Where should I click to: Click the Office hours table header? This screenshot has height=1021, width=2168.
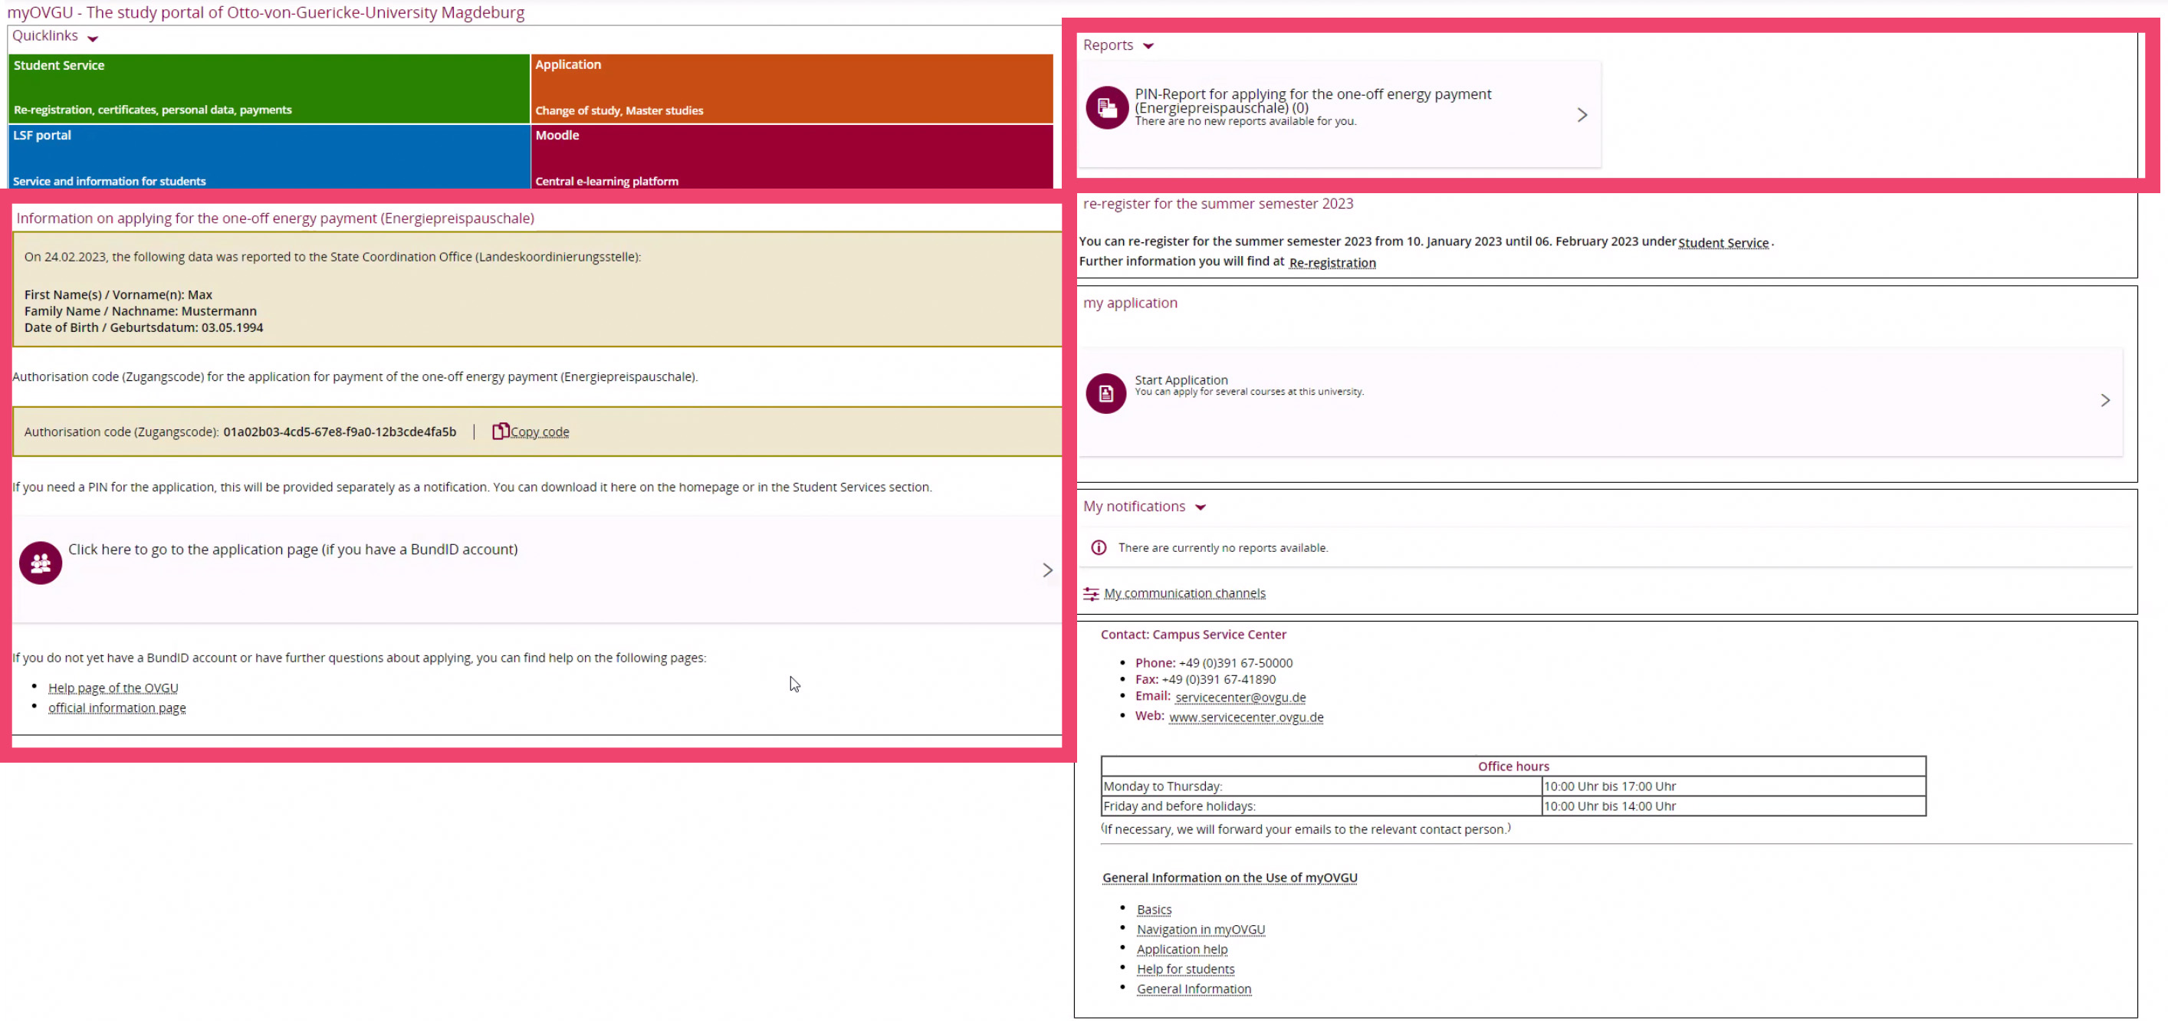[x=1513, y=767]
